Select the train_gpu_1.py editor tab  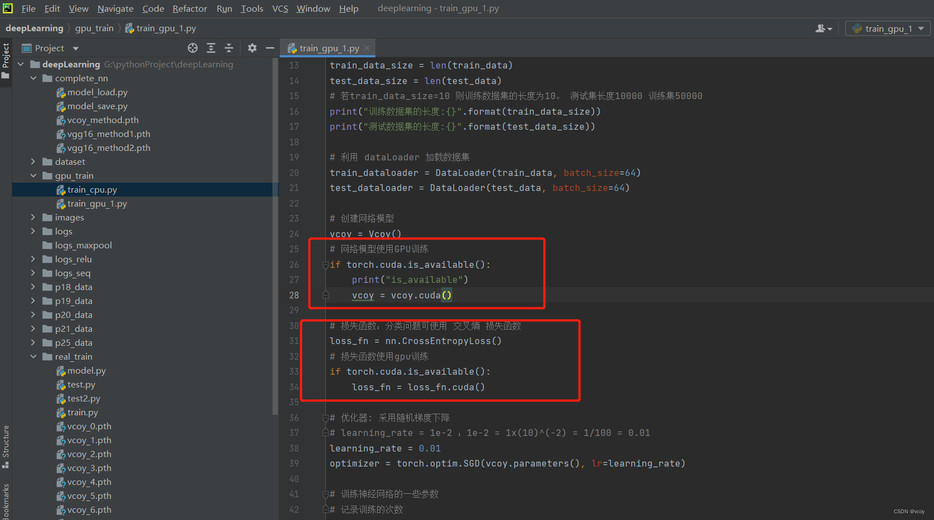(x=329, y=48)
